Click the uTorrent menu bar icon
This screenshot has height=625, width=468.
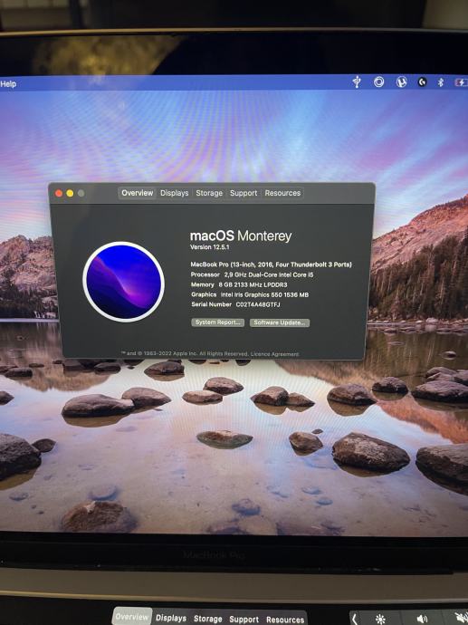point(401,82)
